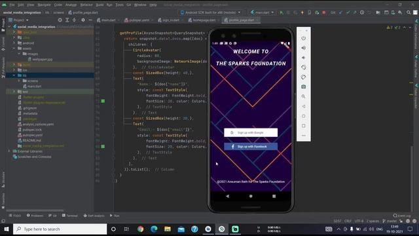Click the emulator overview square in the side toolbar
Viewport: 419px width, 236px height.
tap(304, 126)
